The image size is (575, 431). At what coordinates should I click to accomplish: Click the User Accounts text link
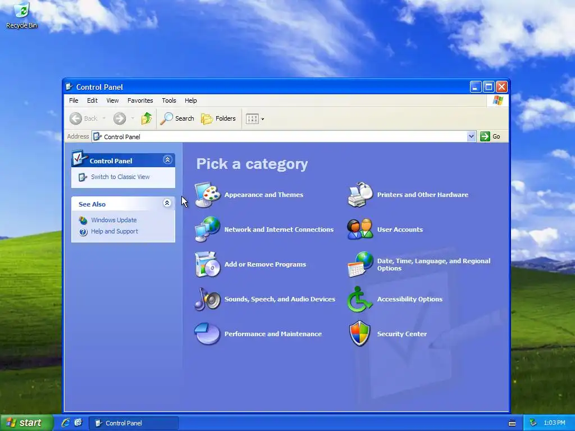400,230
